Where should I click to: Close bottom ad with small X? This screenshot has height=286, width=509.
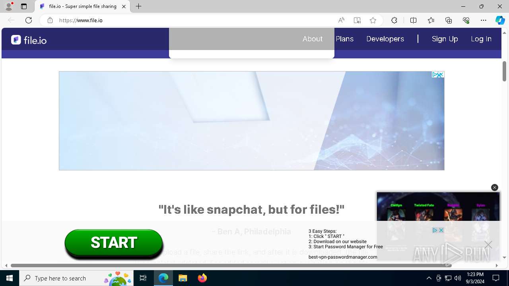click(x=441, y=230)
